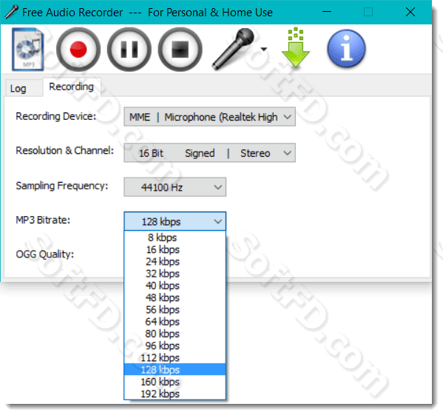Click the app microphone icon in title bar

pyautogui.click(x=12, y=12)
